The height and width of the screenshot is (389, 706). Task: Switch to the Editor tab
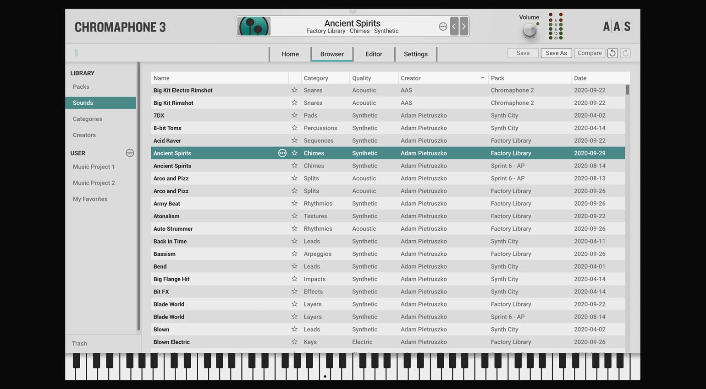374,54
